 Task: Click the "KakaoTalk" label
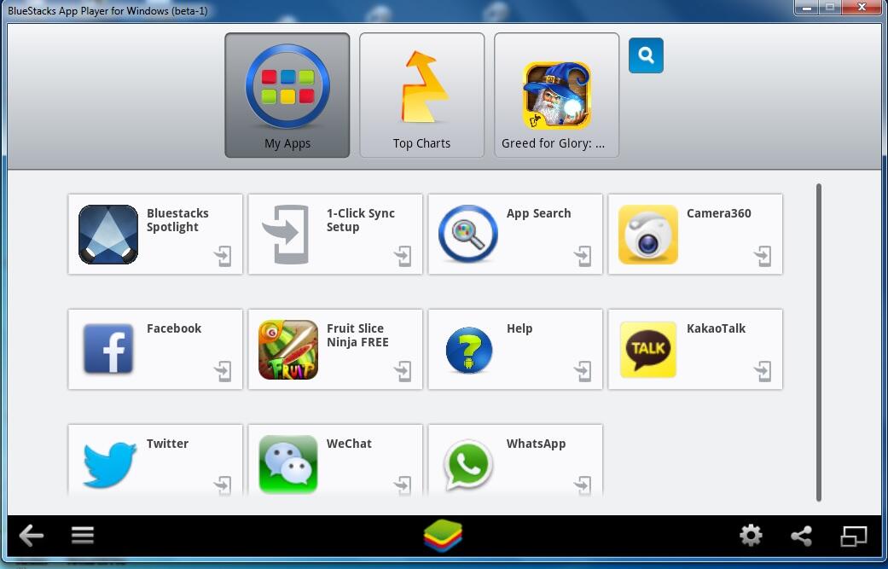coord(716,328)
